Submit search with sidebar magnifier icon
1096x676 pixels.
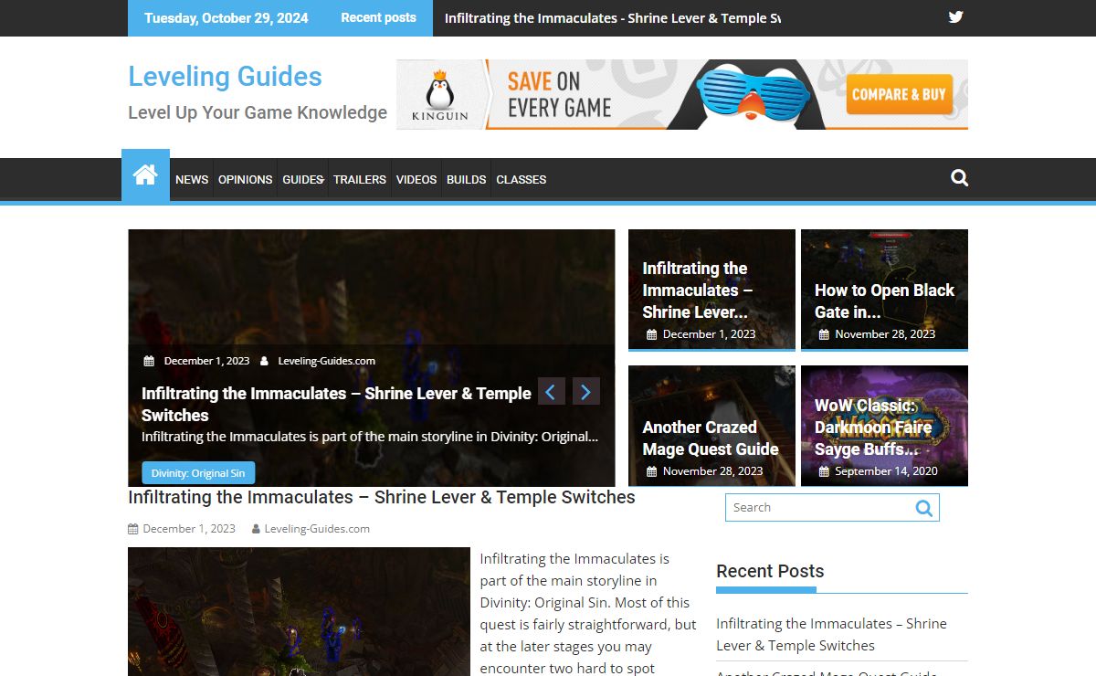coord(924,508)
